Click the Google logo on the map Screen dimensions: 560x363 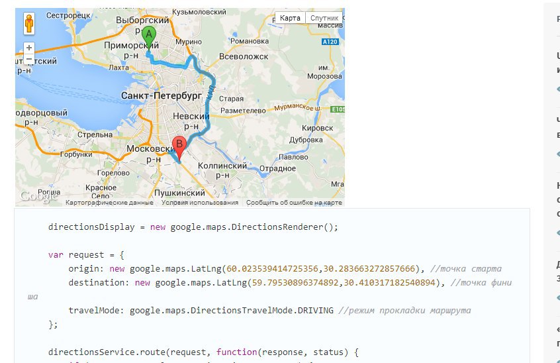coord(38,196)
